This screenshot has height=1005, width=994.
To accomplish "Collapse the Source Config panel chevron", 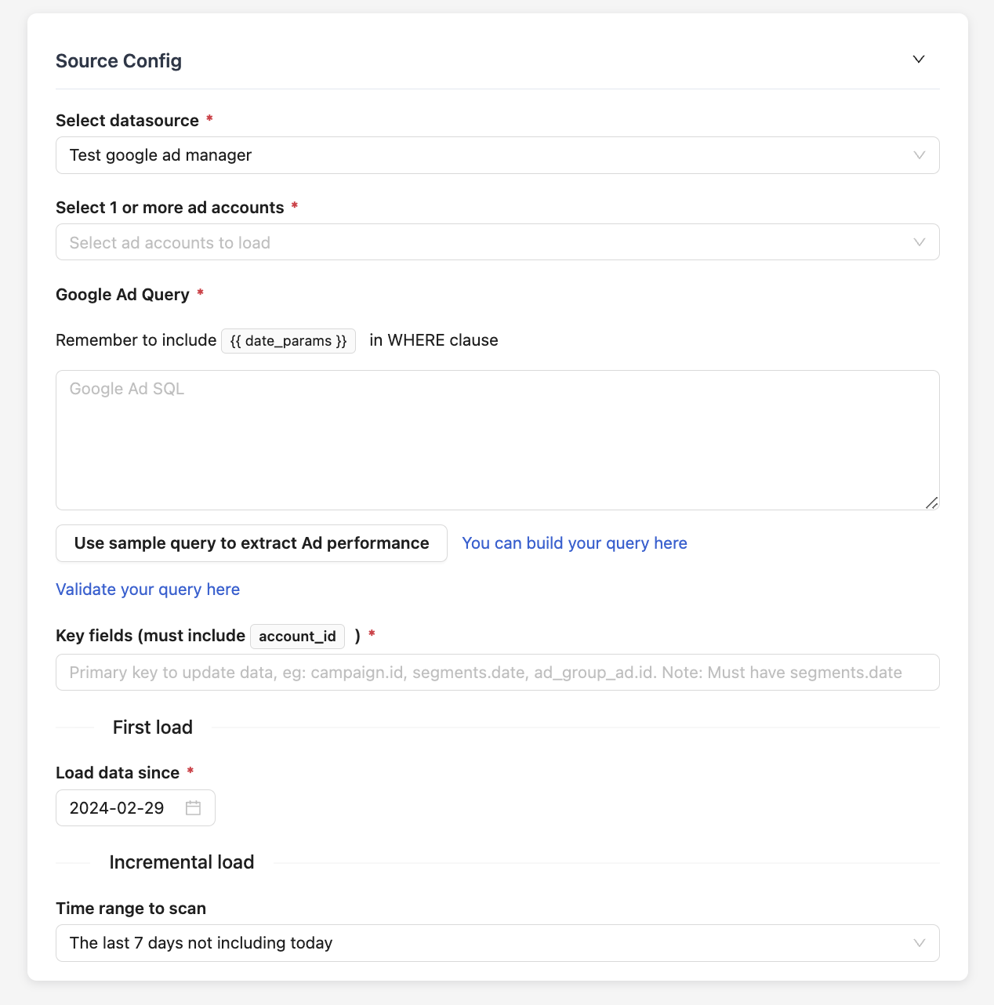I will pyautogui.click(x=919, y=60).
